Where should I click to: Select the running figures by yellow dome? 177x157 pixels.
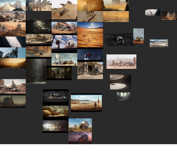click(x=56, y=111)
